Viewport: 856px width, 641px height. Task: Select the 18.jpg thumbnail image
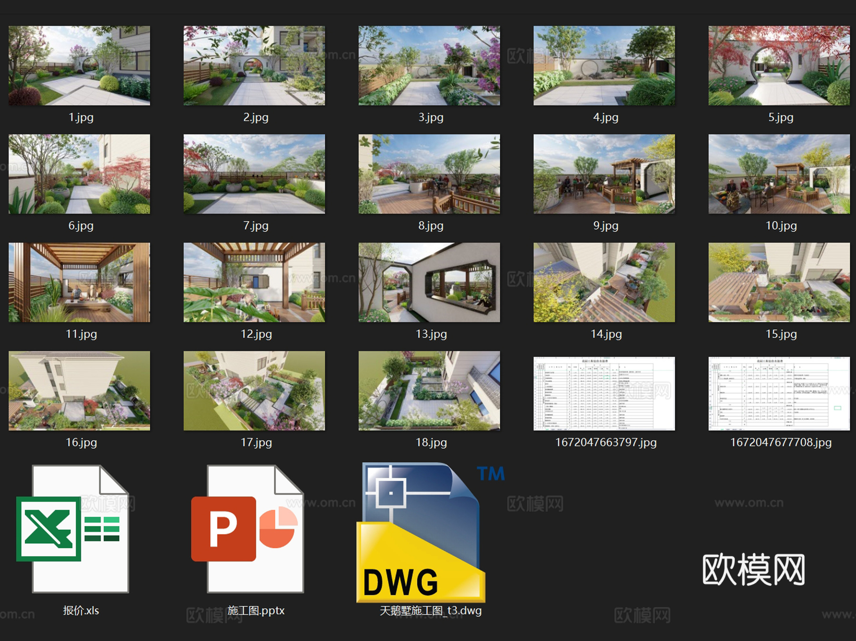click(429, 391)
